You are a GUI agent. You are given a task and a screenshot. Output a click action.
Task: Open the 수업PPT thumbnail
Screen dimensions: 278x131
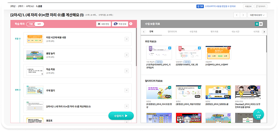click(x=218, y=53)
